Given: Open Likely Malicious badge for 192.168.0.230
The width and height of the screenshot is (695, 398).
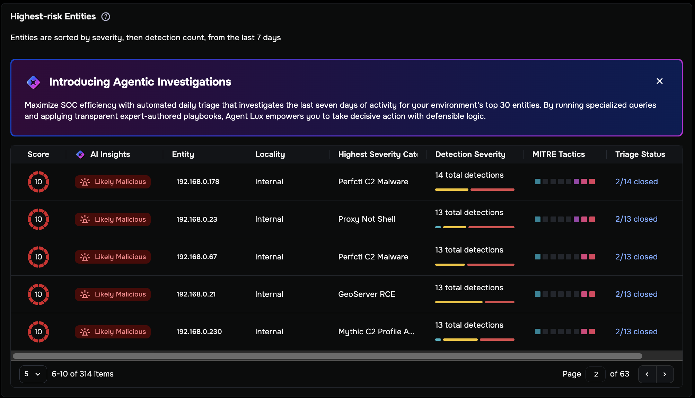Looking at the screenshot, I should tap(113, 332).
